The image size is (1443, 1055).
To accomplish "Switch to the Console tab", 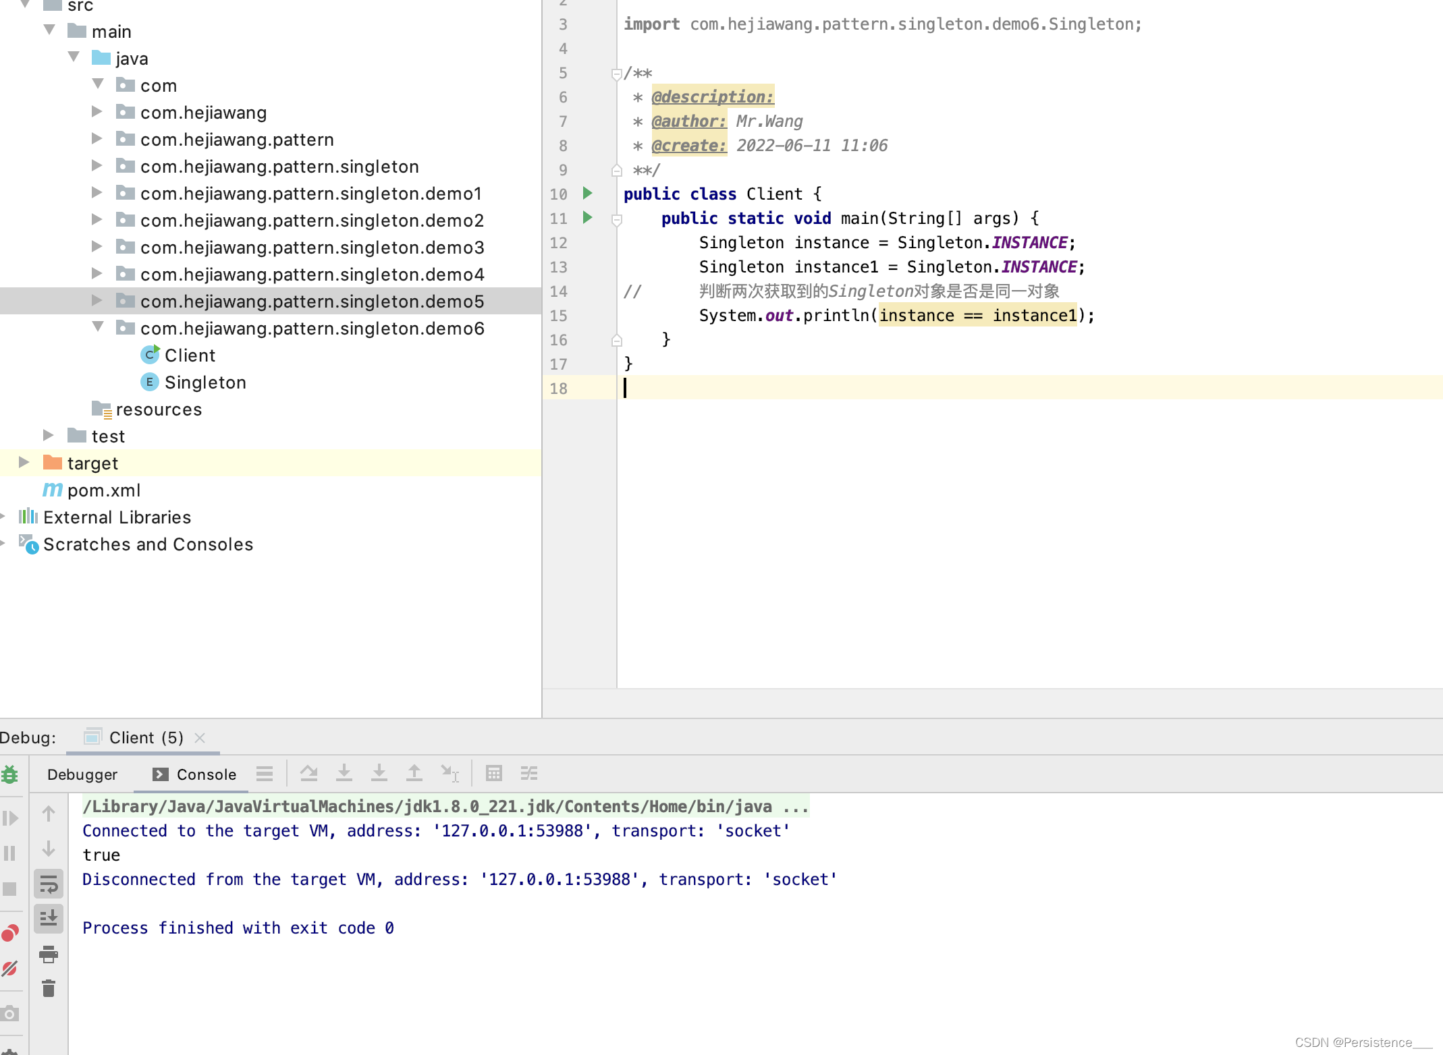I will [194, 774].
